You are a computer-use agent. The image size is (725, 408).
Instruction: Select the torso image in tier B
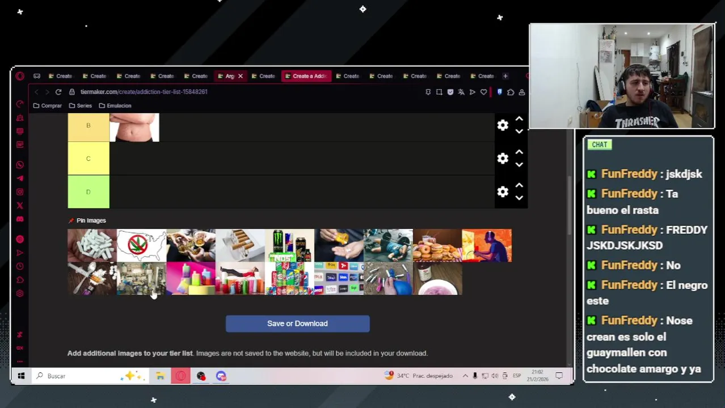[134, 127]
